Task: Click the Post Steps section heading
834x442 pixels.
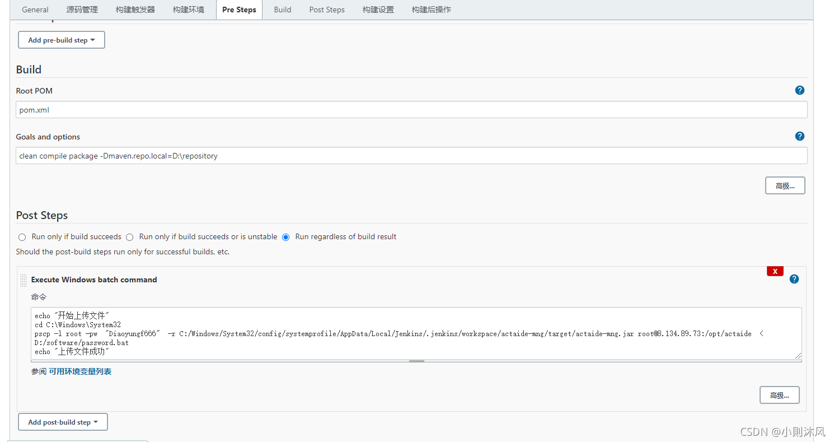Action: tap(42, 215)
